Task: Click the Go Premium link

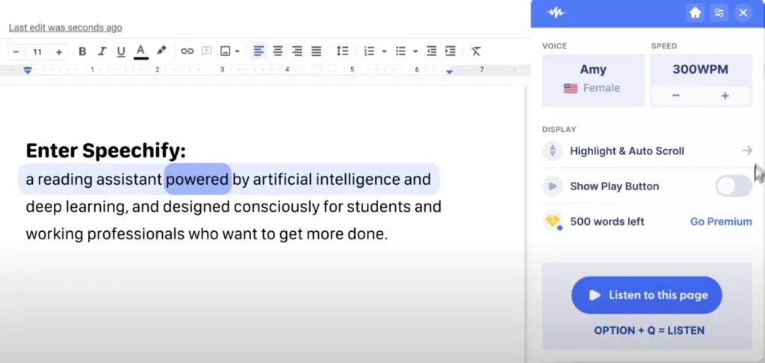Action: tap(721, 221)
